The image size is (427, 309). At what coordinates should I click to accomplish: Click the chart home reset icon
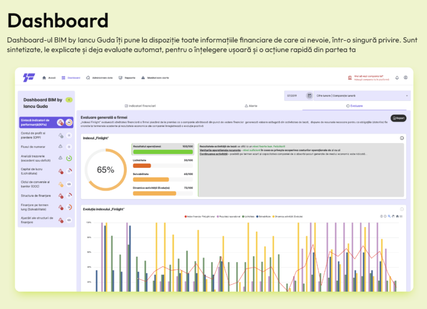[397, 216]
